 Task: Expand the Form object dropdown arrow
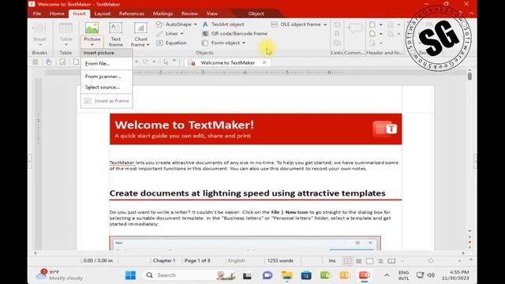tap(244, 43)
